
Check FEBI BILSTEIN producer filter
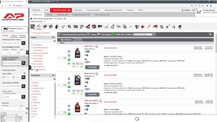tap(32, 88)
